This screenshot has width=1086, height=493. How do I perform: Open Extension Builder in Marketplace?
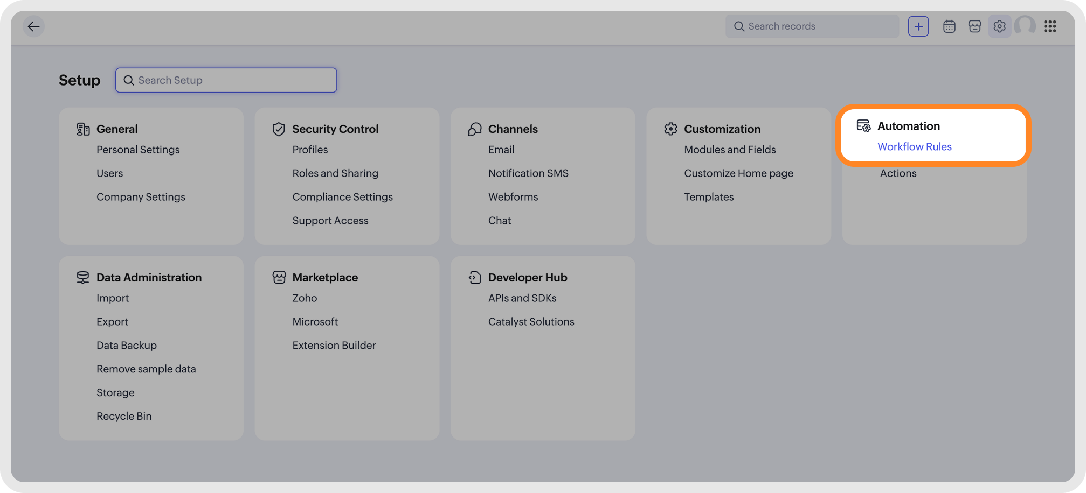coord(334,346)
